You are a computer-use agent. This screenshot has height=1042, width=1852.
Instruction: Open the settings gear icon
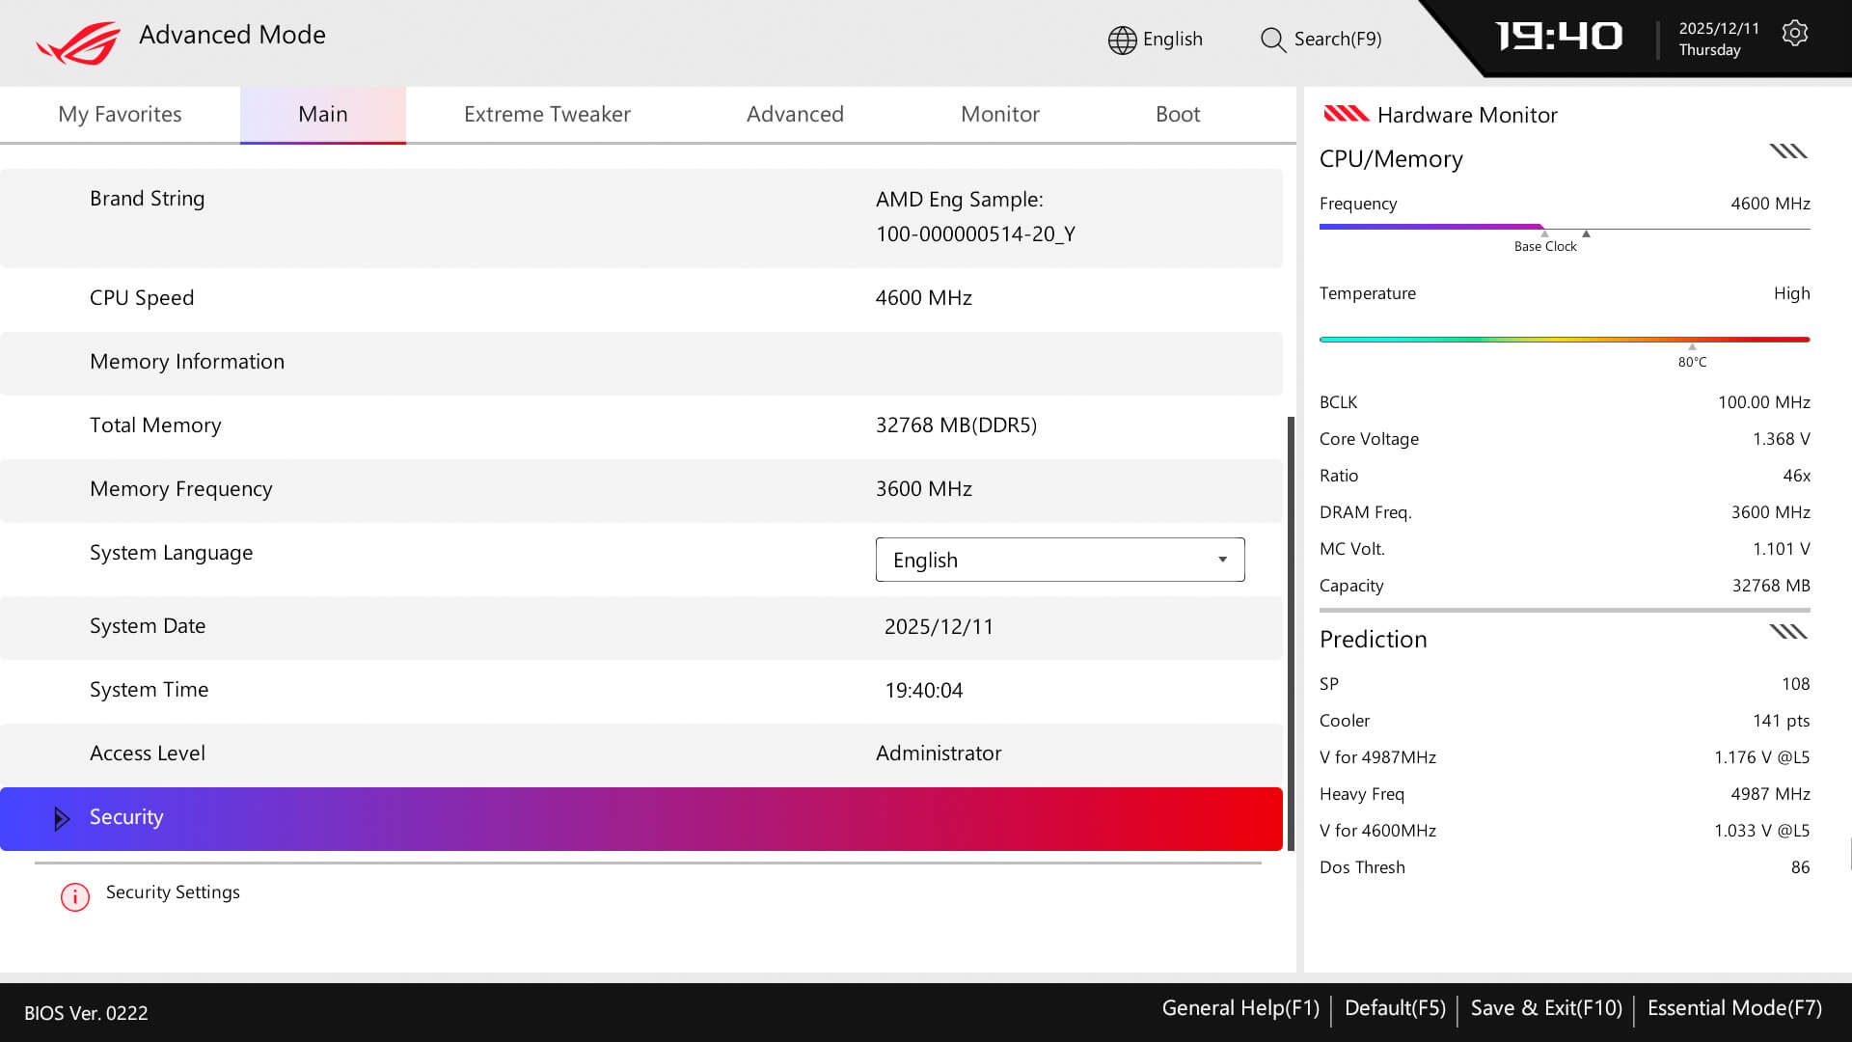point(1794,34)
